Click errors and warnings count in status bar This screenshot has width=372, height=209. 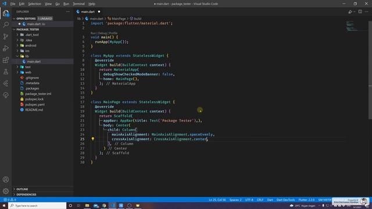10,200
